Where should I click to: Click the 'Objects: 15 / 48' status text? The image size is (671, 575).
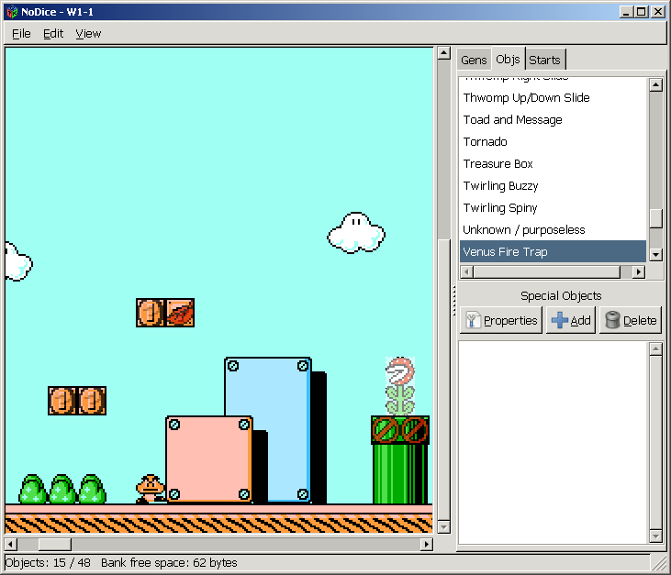click(48, 562)
